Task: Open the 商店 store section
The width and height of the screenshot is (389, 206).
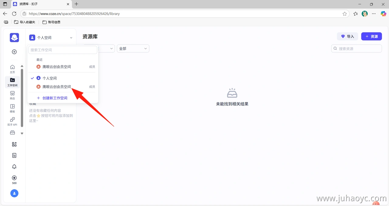Action: click(12, 95)
